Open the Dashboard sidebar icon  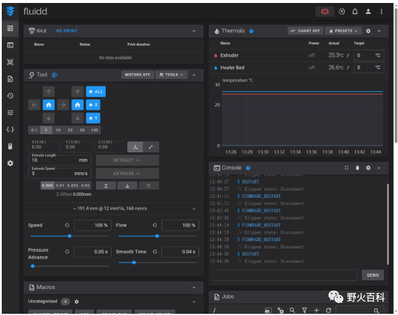pyautogui.click(x=10, y=28)
